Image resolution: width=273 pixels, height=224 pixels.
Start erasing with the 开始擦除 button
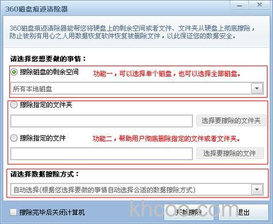pyautogui.click(x=189, y=212)
